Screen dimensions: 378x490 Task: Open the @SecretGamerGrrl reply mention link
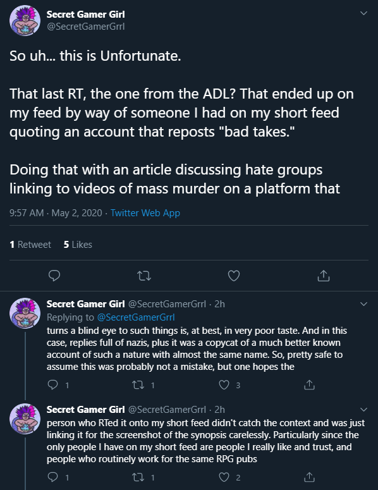(136, 317)
